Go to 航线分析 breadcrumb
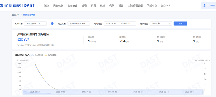 tap(16, 15)
